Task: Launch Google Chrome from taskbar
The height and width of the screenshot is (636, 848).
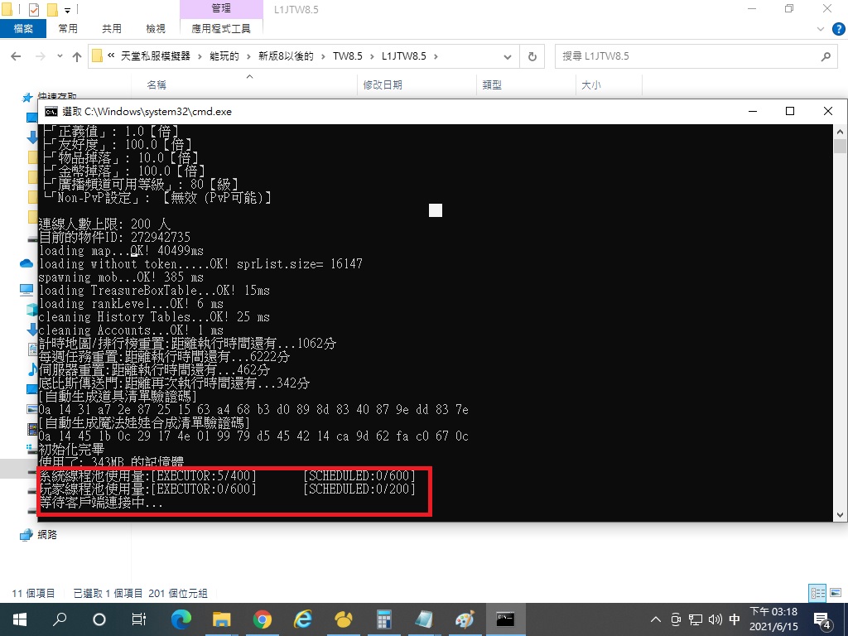Action: coord(263,619)
